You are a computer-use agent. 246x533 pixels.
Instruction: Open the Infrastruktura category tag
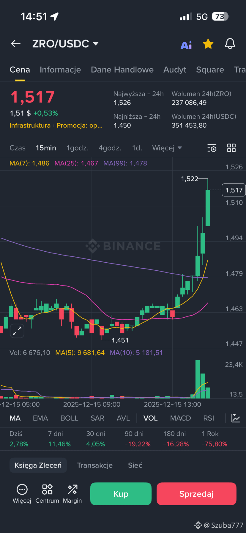[30, 125]
